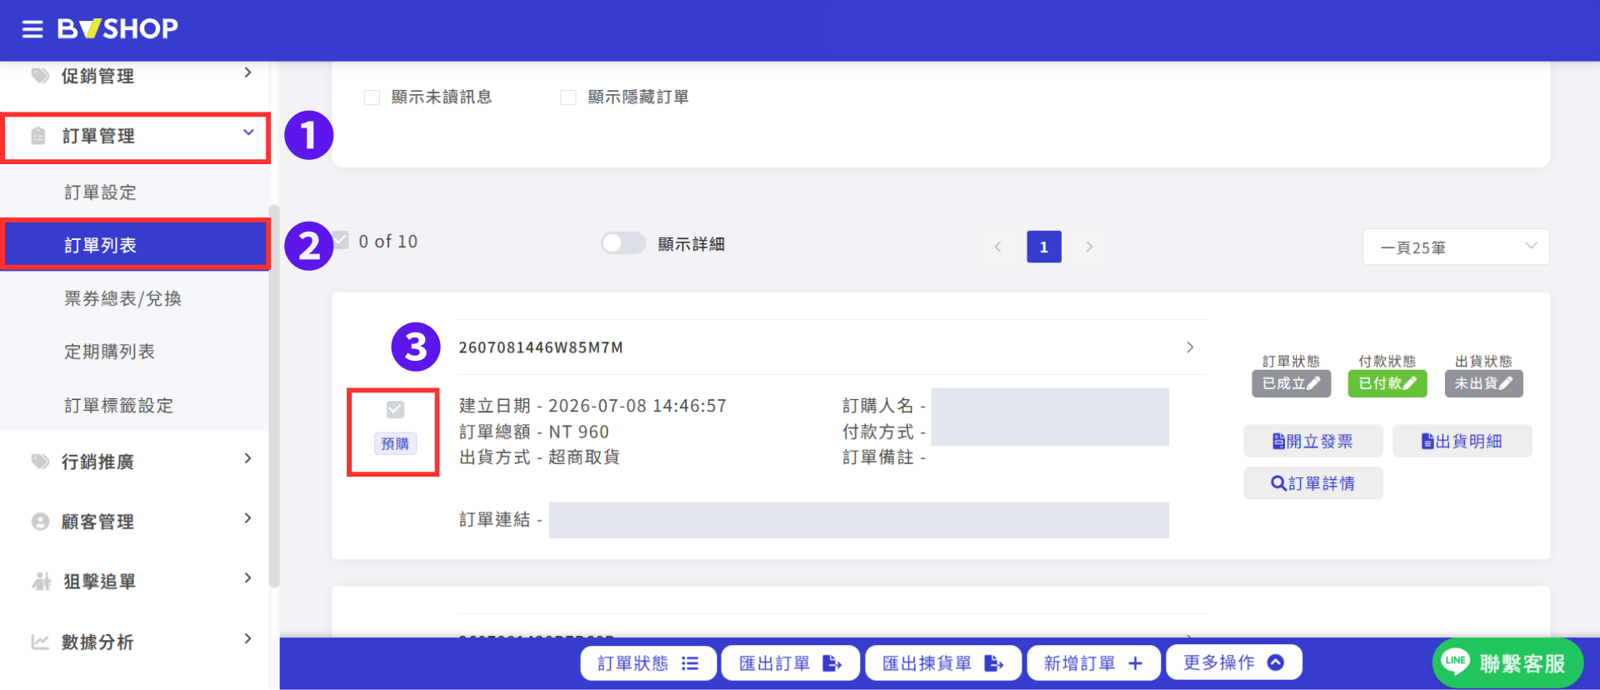Select 訂單列表 submenu item
Screen dimensions: 1600x690
pos(135,245)
